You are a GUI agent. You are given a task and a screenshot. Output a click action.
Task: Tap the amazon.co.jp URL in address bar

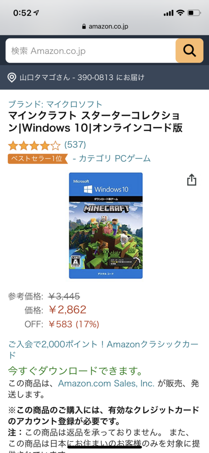108,27
